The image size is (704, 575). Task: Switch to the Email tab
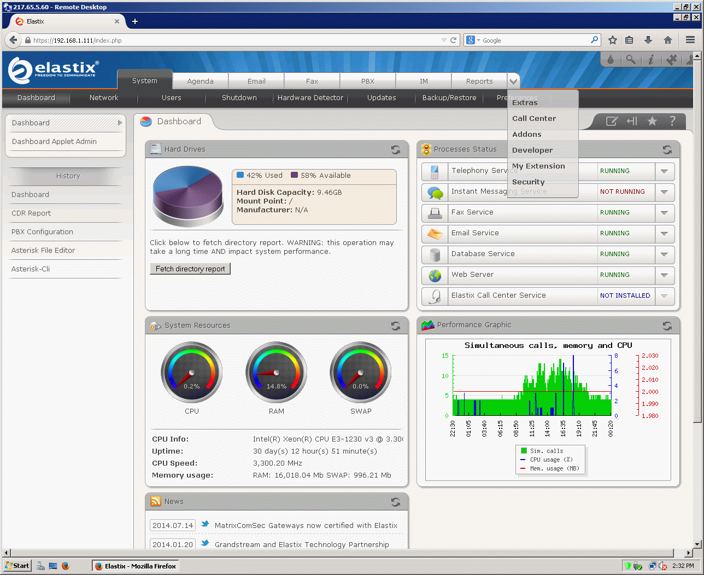[x=256, y=81]
